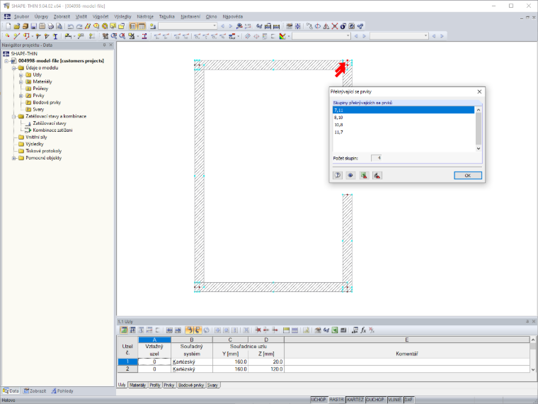
Task: Select group 8,10 in the overlapping list
Action: (403, 118)
